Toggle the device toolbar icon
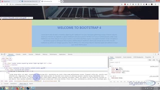Image resolution: width=160 pixels, height=90 pixels. coord(4,54)
